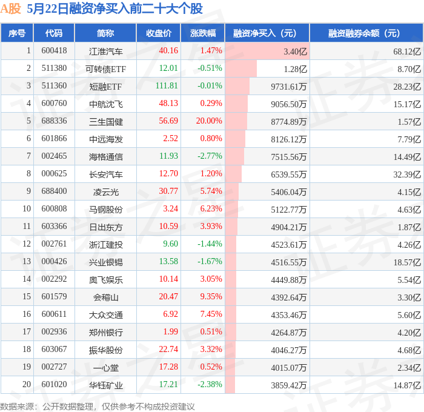This screenshot has height=412, width=424.
Task: Click net buy value 4046.27万
Action: pyautogui.click(x=289, y=350)
